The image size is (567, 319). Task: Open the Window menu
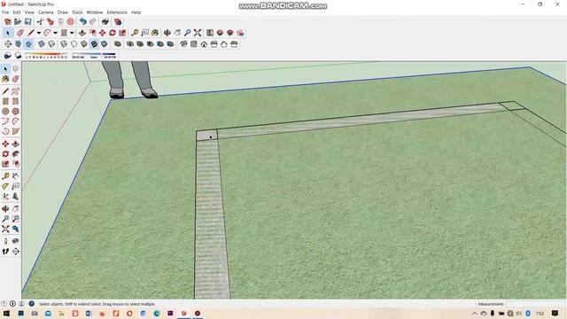[95, 12]
